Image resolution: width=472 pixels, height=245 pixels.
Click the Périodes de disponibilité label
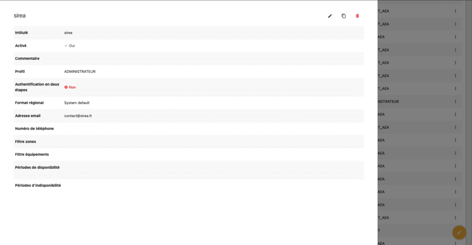click(37, 167)
